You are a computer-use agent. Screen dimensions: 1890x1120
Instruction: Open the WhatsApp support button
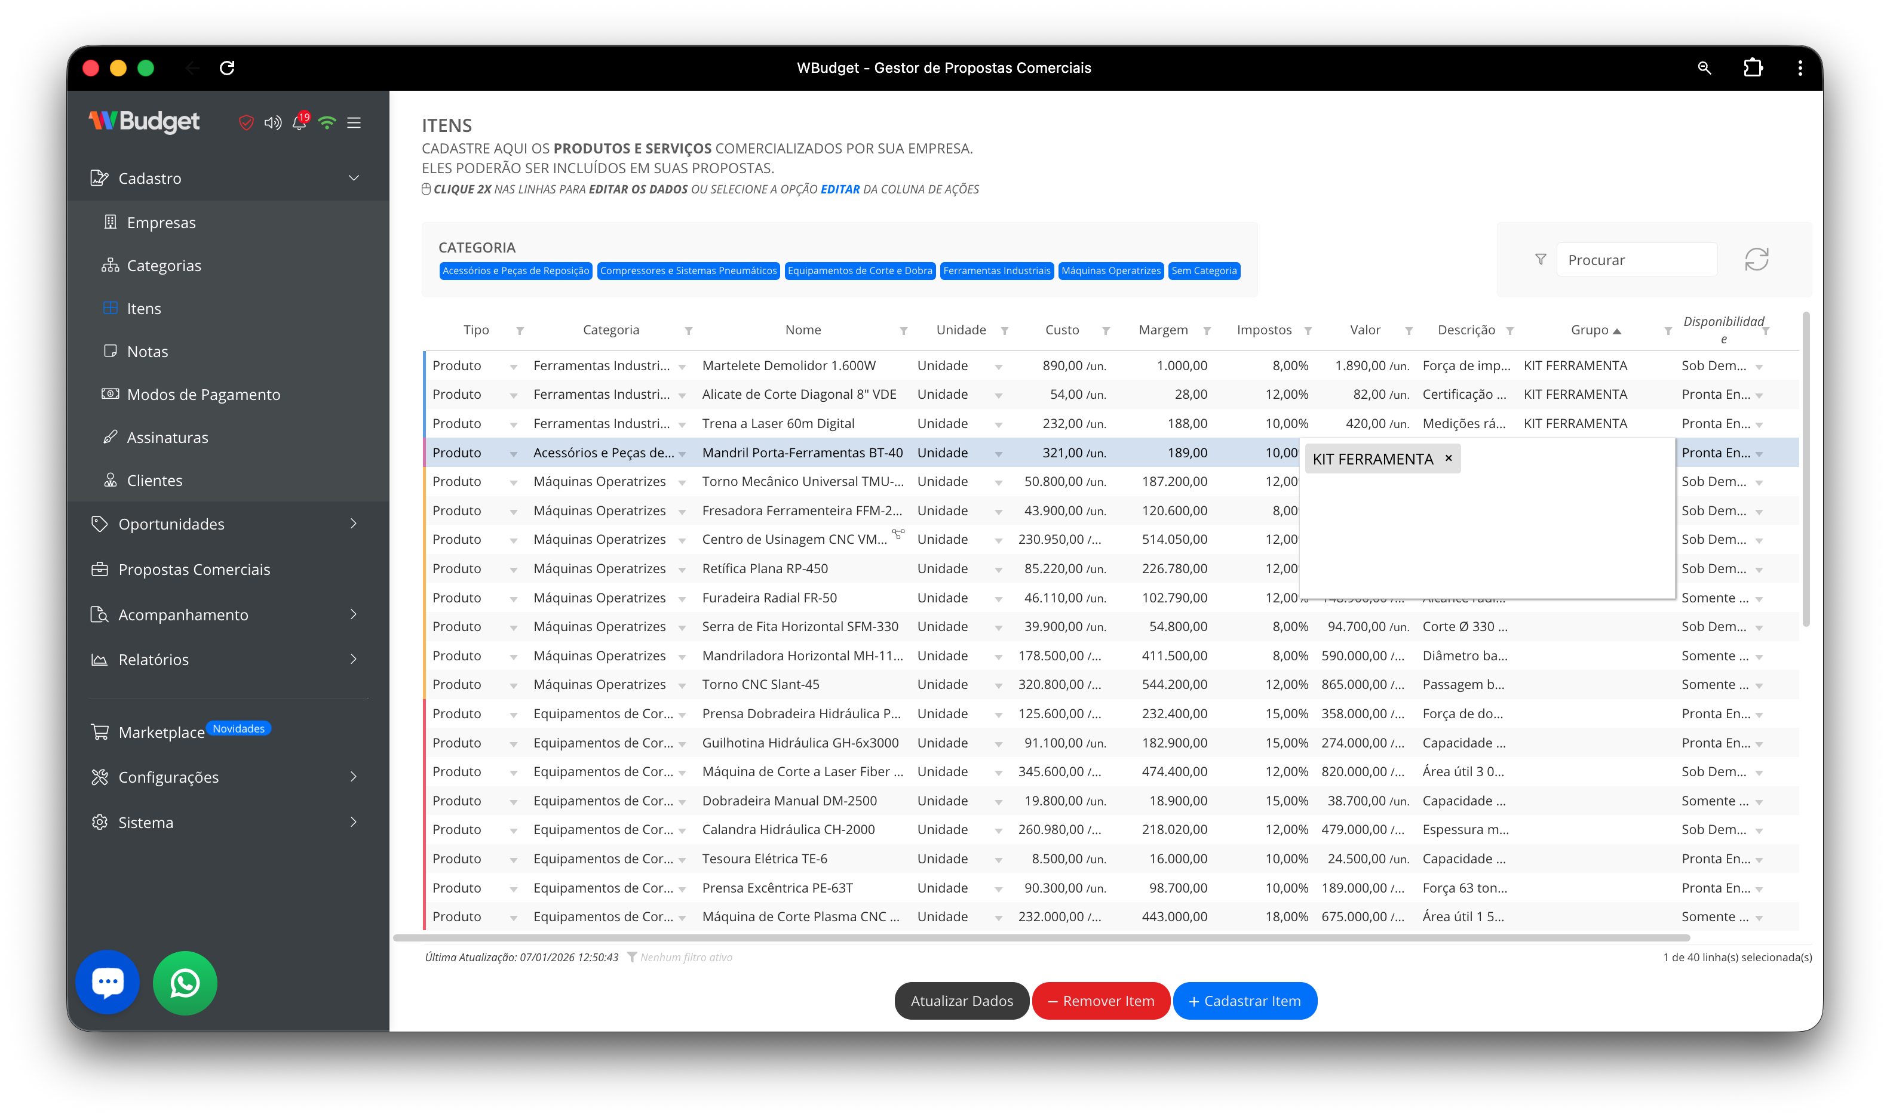tap(185, 983)
